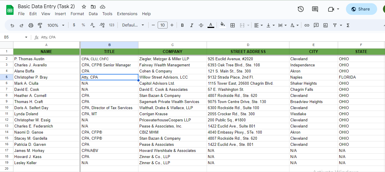Open the File menu
The height and width of the screenshot is (172, 385).
pos(21,14)
